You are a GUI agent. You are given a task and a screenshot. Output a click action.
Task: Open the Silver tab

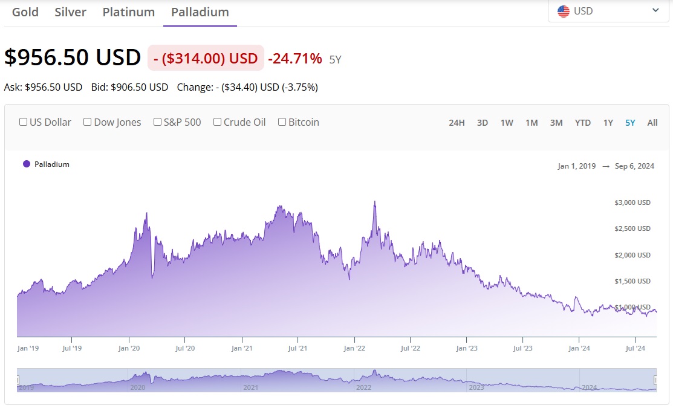pos(70,12)
